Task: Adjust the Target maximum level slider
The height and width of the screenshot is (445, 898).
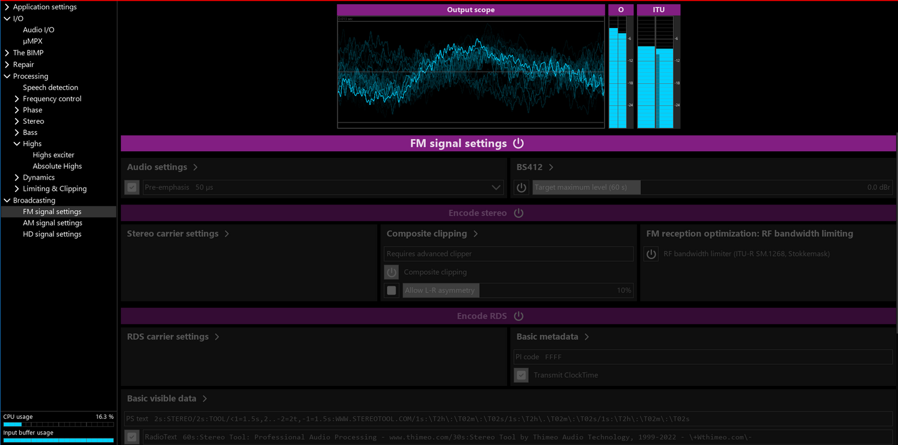Action: [712, 188]
